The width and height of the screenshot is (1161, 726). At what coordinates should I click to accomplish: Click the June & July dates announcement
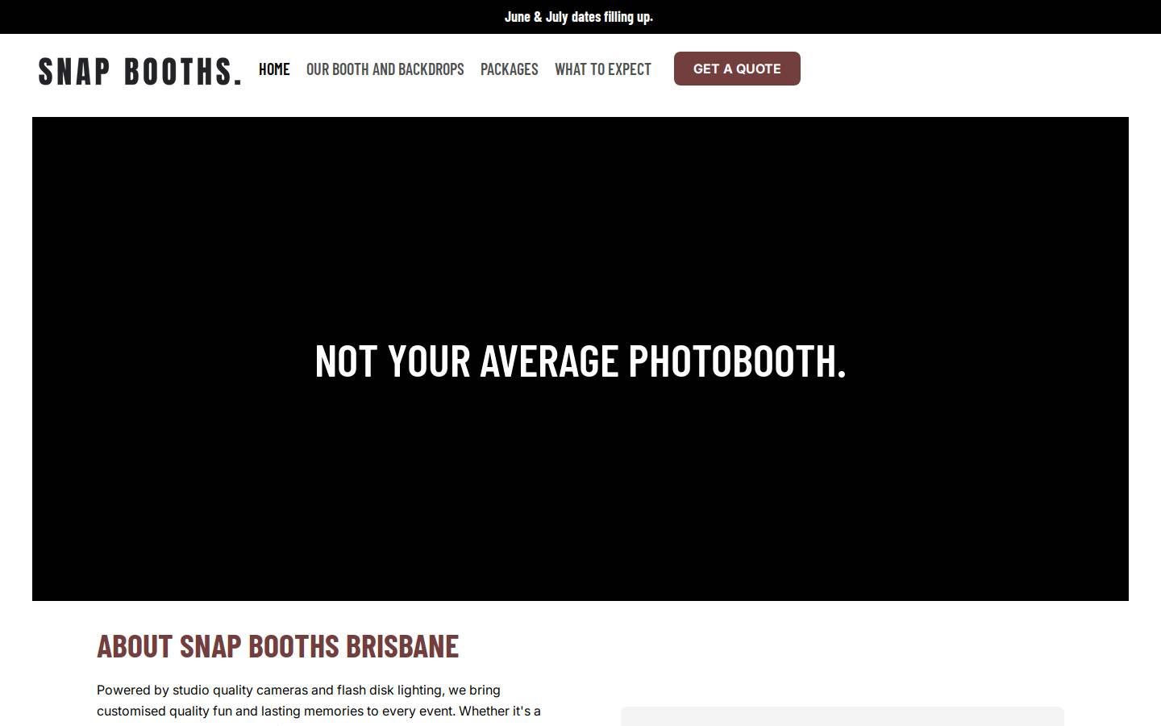click(x=579, y=17)
